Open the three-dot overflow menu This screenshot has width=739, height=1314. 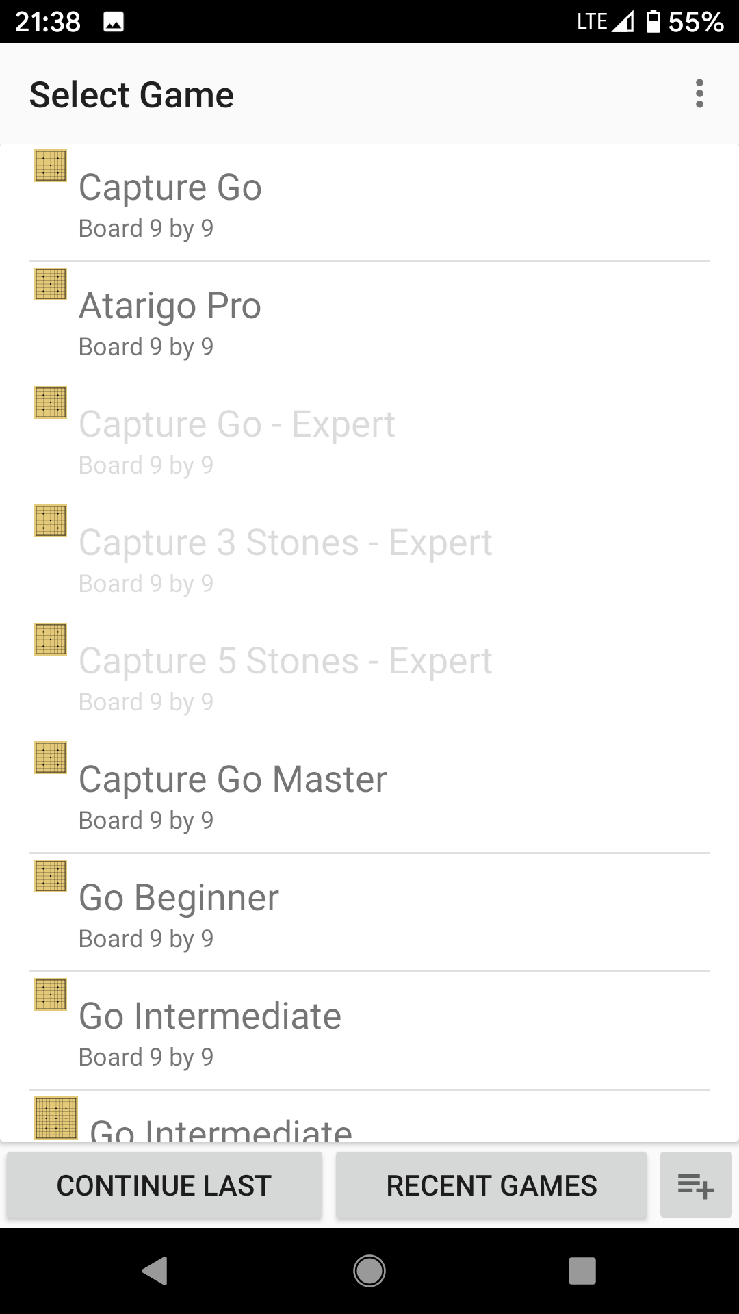click(x=699, y=94)
